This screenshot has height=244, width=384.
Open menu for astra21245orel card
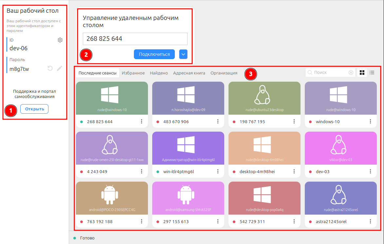(x=370, y=221)
